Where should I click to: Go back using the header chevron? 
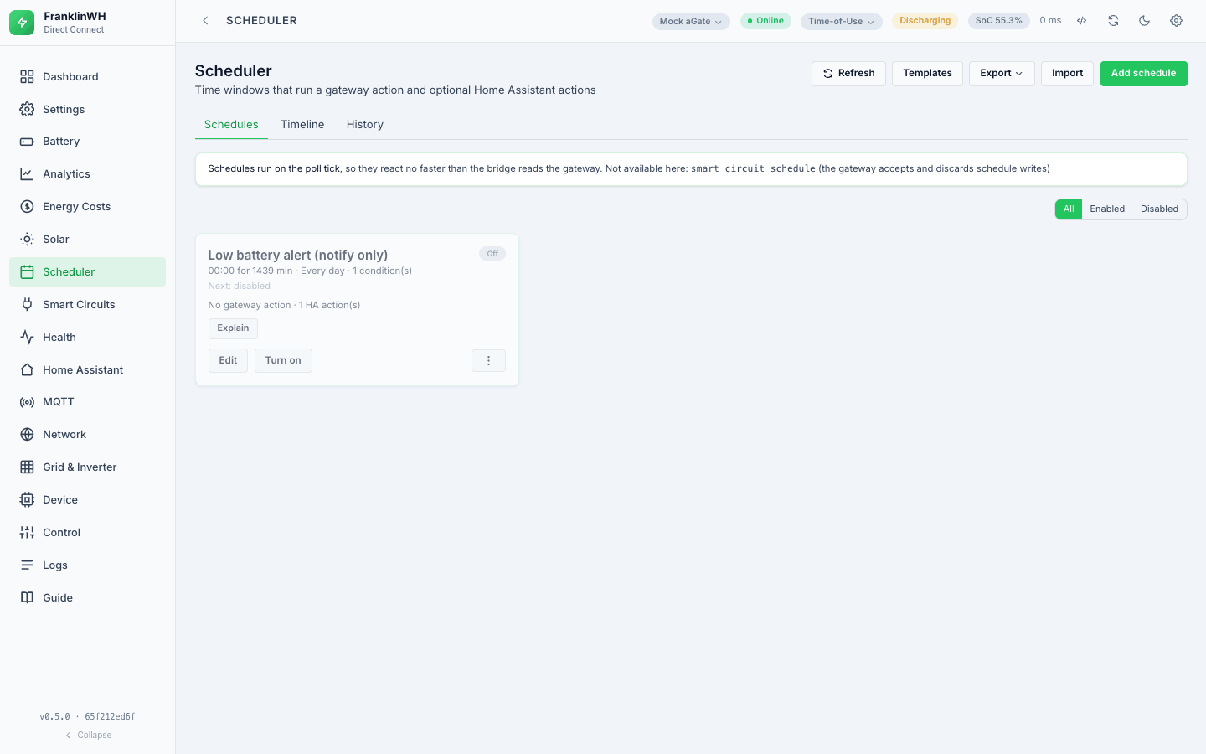205,21
